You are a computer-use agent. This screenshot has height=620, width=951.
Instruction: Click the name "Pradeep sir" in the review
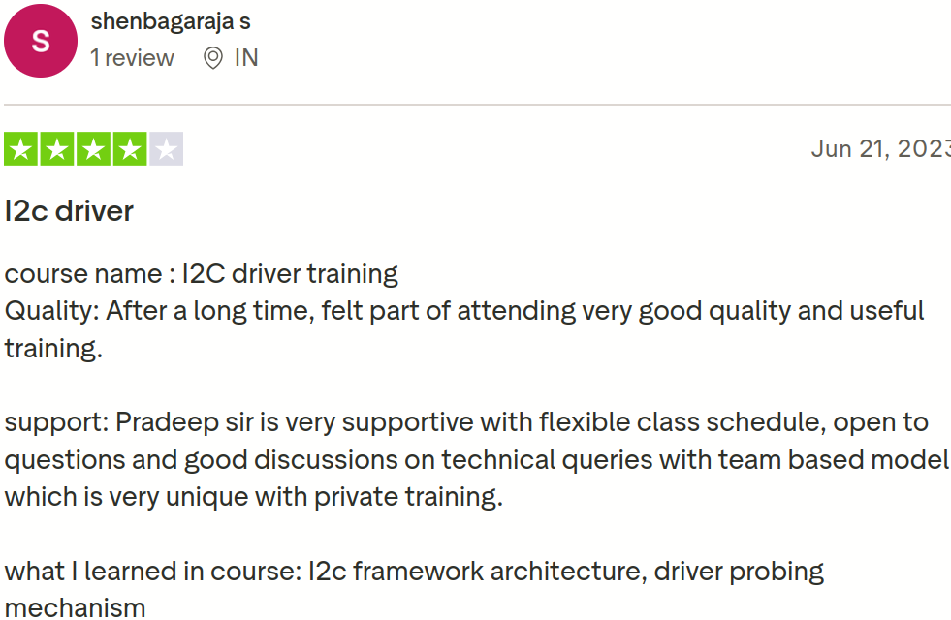coord(184,422)
